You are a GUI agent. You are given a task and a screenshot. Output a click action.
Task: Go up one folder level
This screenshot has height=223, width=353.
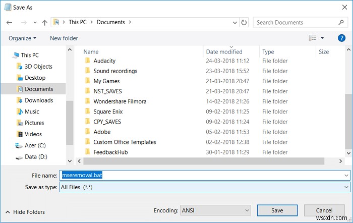[44, 23]
